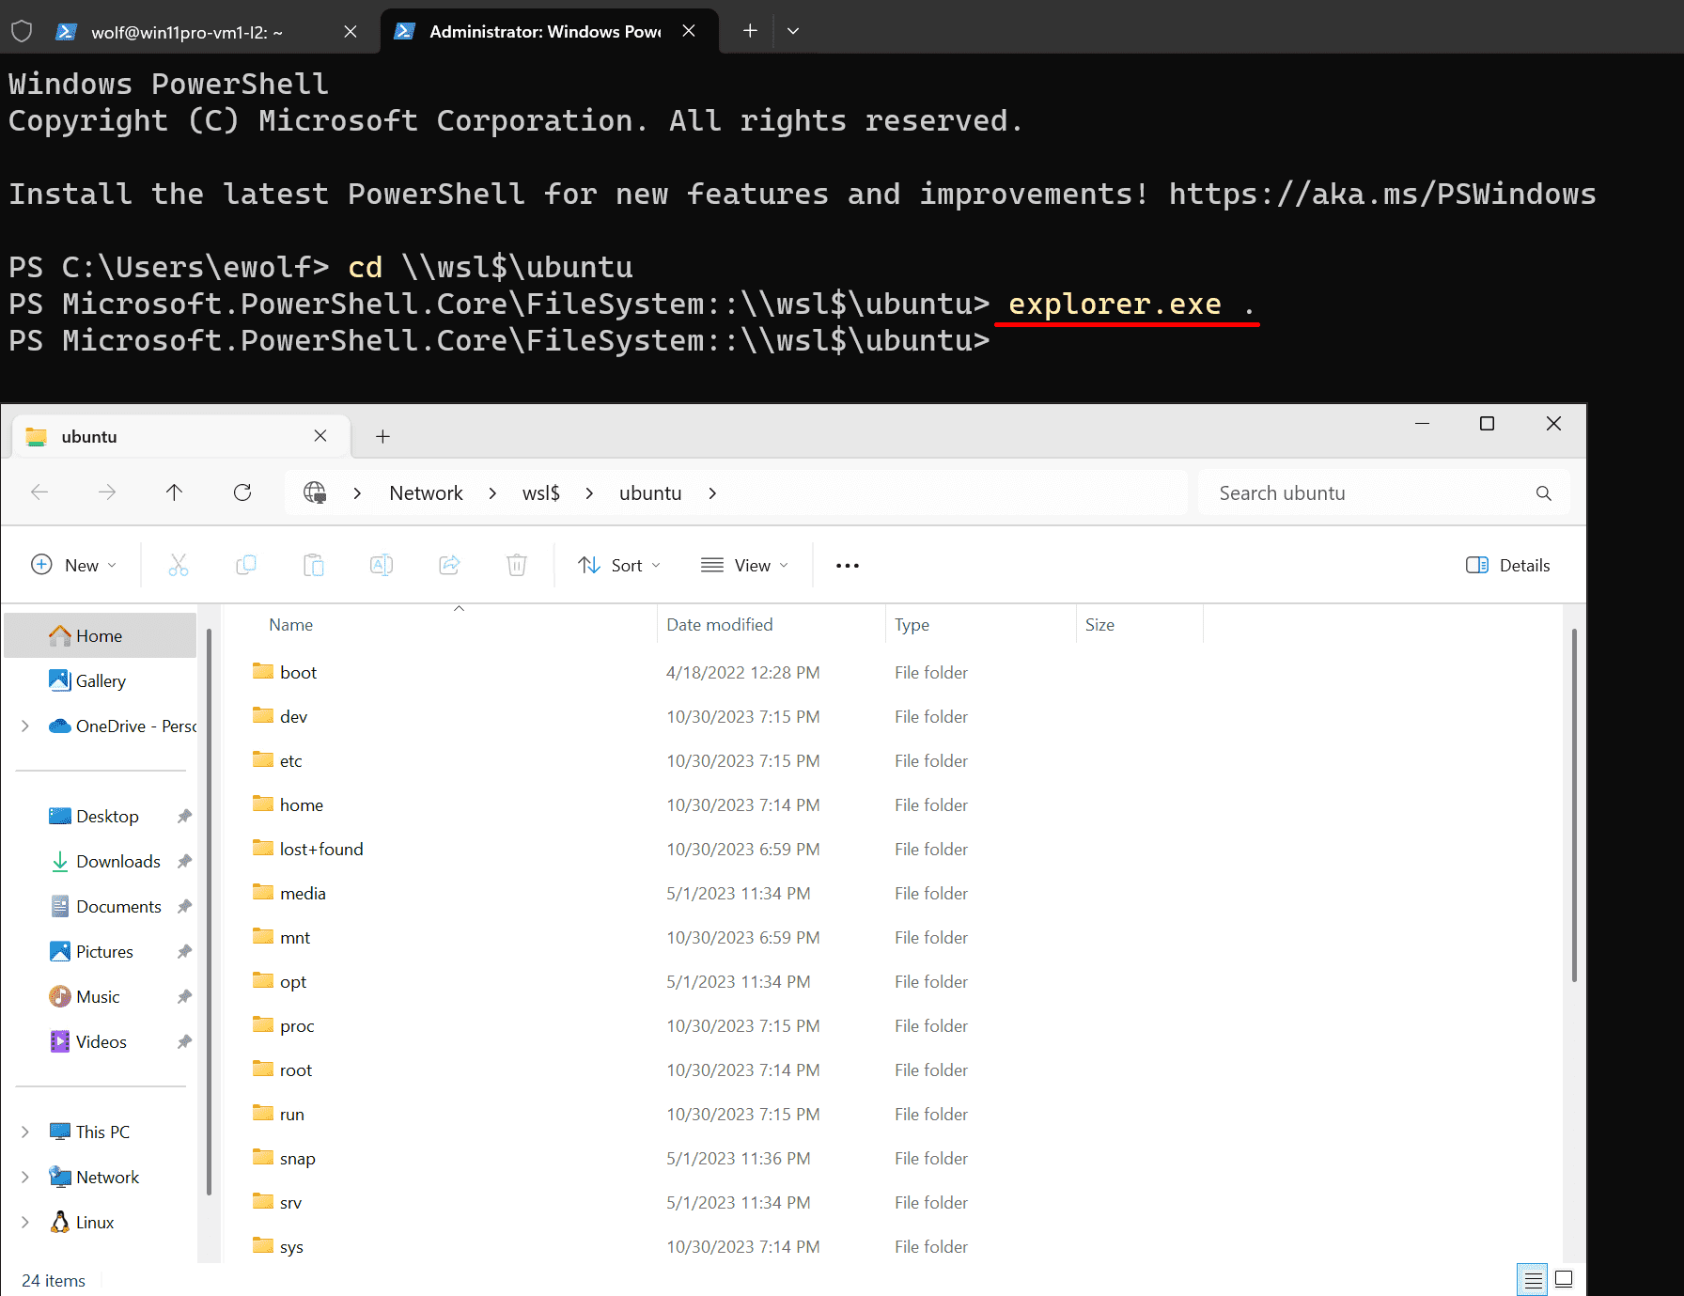Open a new Windows Terminal tab

click(749, 30)
